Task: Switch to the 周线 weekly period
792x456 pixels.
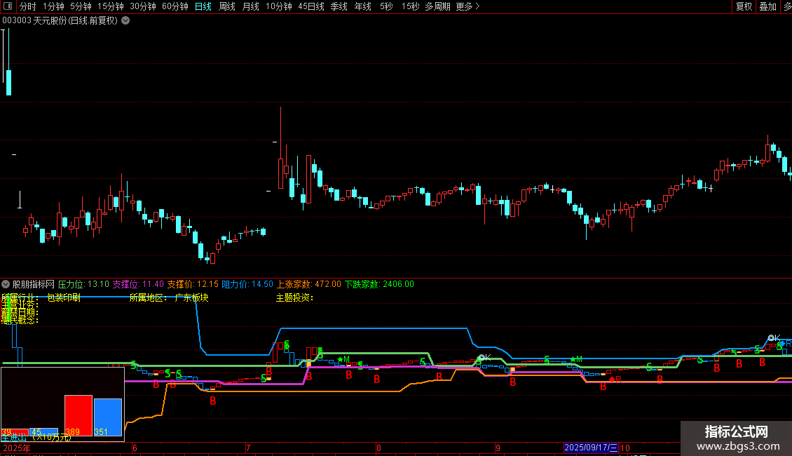Action: coord(226,6)
